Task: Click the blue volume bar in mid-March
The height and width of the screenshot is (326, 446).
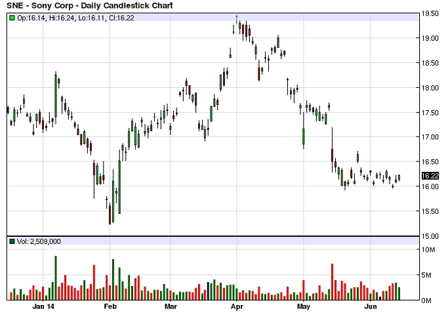Action: [x=208, y=291]
